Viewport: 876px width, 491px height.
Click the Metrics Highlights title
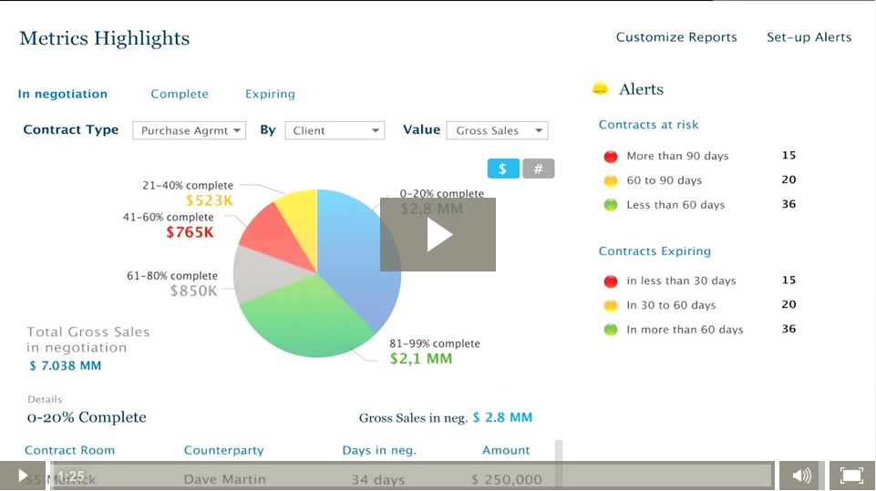coord(105,38)
